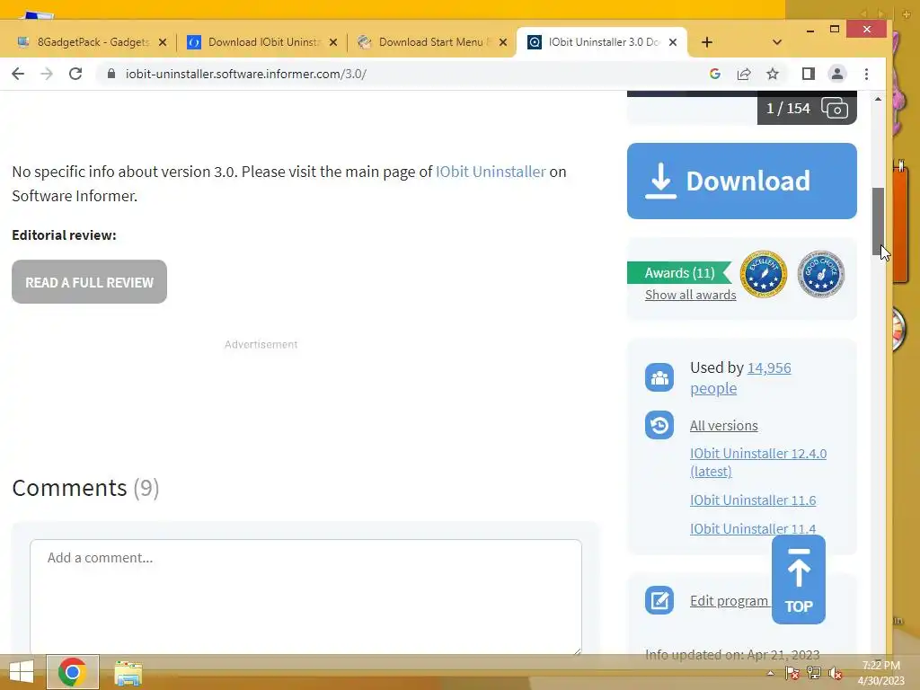Expand the tab search chevron
920x690 pixels.
click(777, 42)
